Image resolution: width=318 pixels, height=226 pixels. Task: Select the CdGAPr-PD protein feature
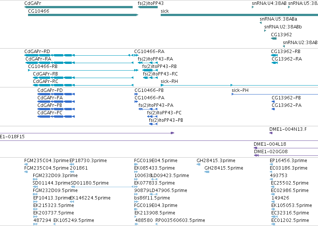tap(56, 94)
